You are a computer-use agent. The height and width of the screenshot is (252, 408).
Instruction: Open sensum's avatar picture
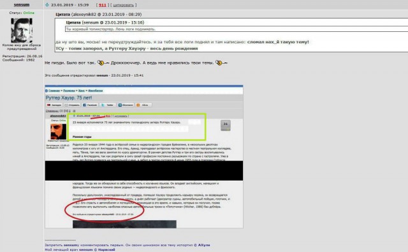tap(22, 31)
